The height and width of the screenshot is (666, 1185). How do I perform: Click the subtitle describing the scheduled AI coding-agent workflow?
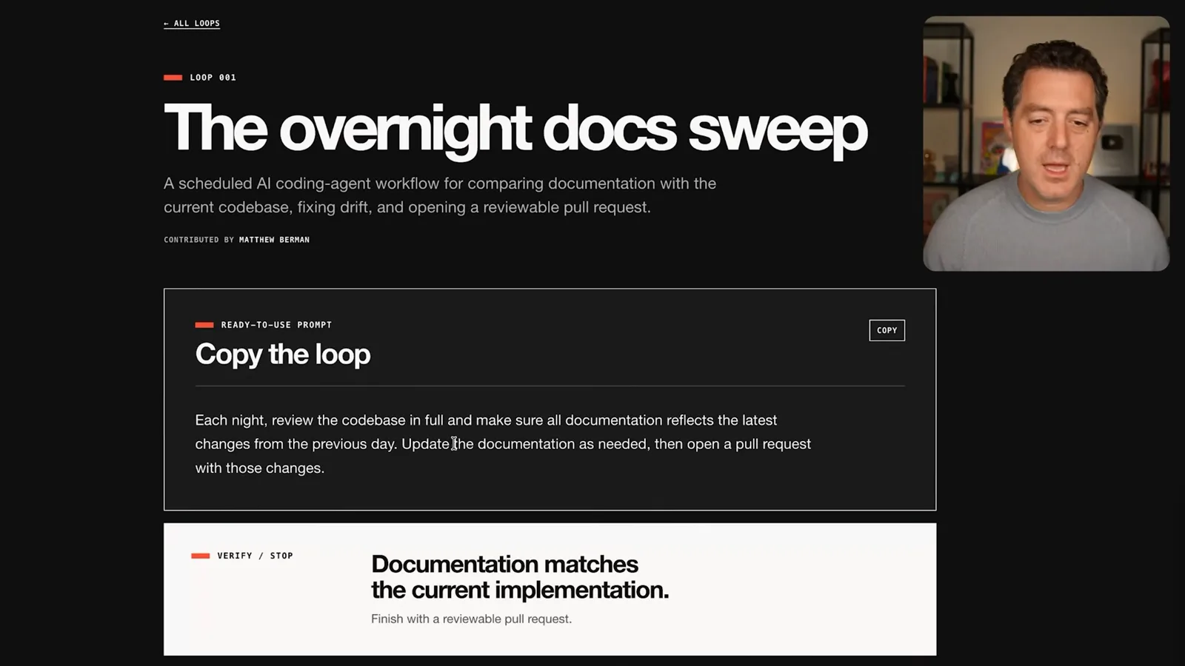click(x=440, y=195)
